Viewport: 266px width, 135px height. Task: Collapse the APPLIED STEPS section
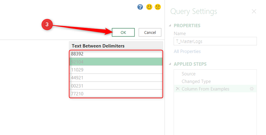[170, 64]
